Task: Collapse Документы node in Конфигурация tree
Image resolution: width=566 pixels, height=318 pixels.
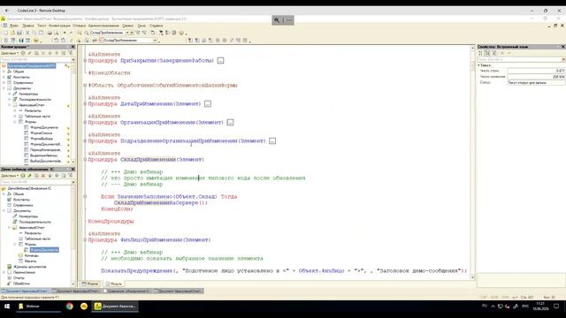Action: point(4,88)
